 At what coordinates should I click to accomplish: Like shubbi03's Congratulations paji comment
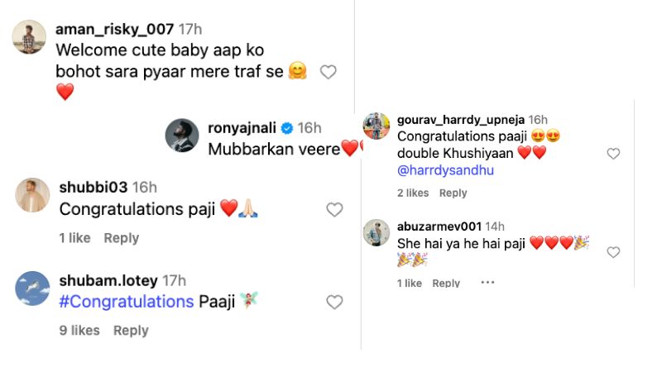pos(334,210)
